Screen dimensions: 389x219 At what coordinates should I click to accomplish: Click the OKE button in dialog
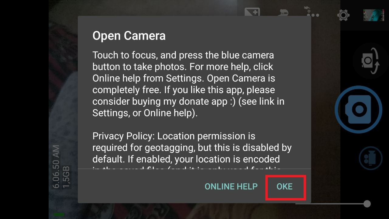284,186
